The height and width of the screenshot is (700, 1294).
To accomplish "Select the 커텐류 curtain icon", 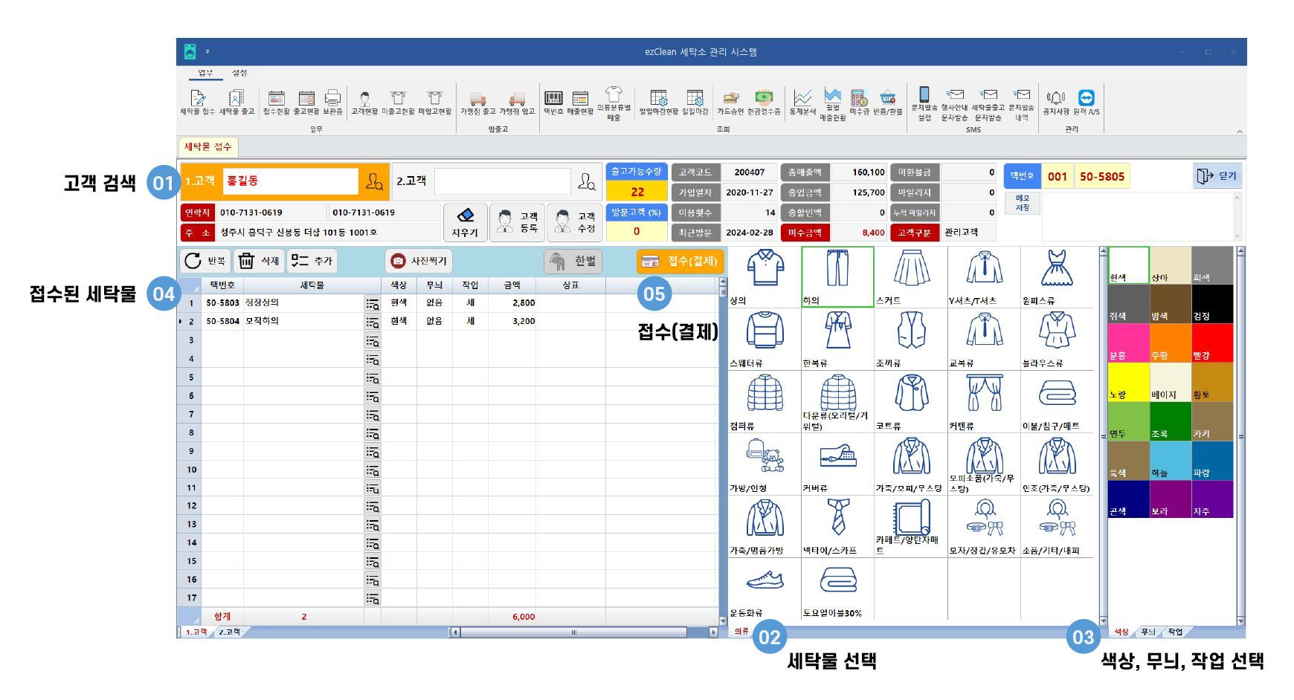I will click(x=984, y=402).
